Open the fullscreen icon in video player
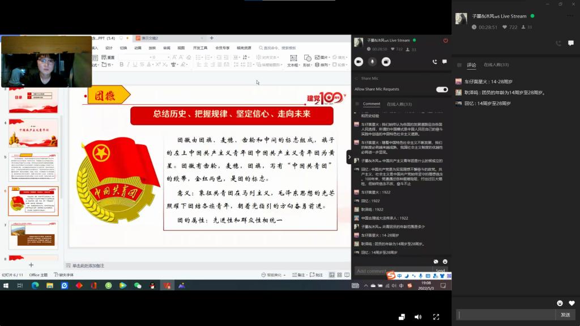 [436, 317]
